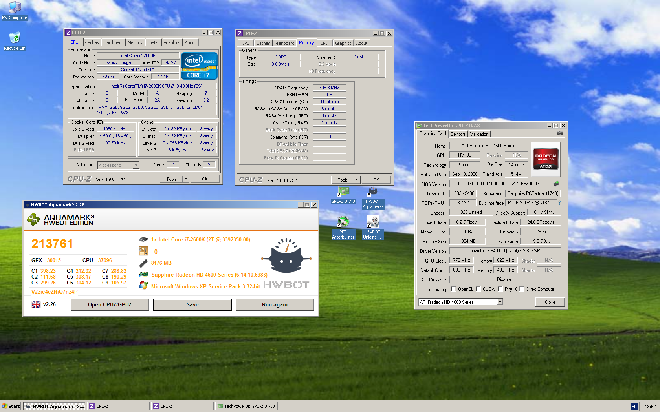
Task: Click the Tools button in CPU-Z Memory window
Action: (343, 180)
